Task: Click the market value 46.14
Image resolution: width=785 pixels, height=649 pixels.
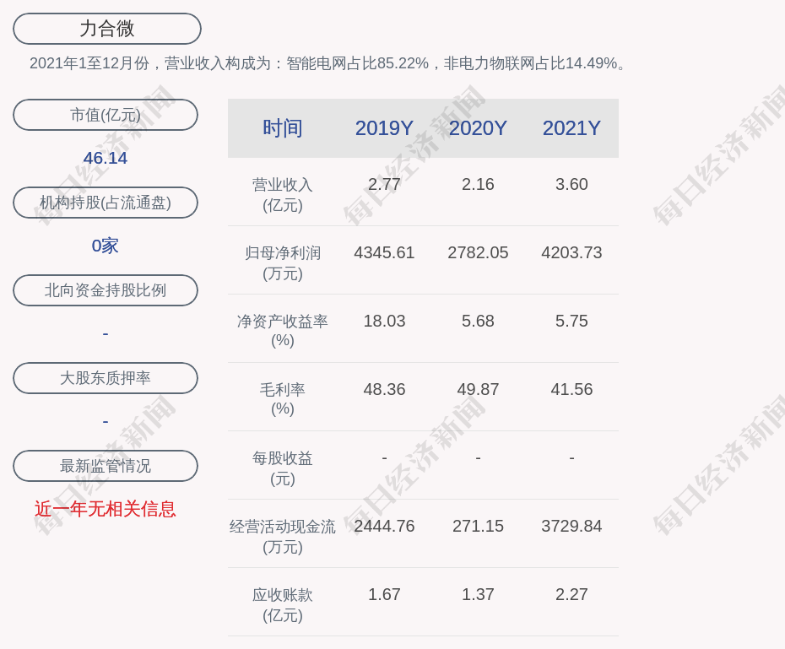Action: pos(106,158)
